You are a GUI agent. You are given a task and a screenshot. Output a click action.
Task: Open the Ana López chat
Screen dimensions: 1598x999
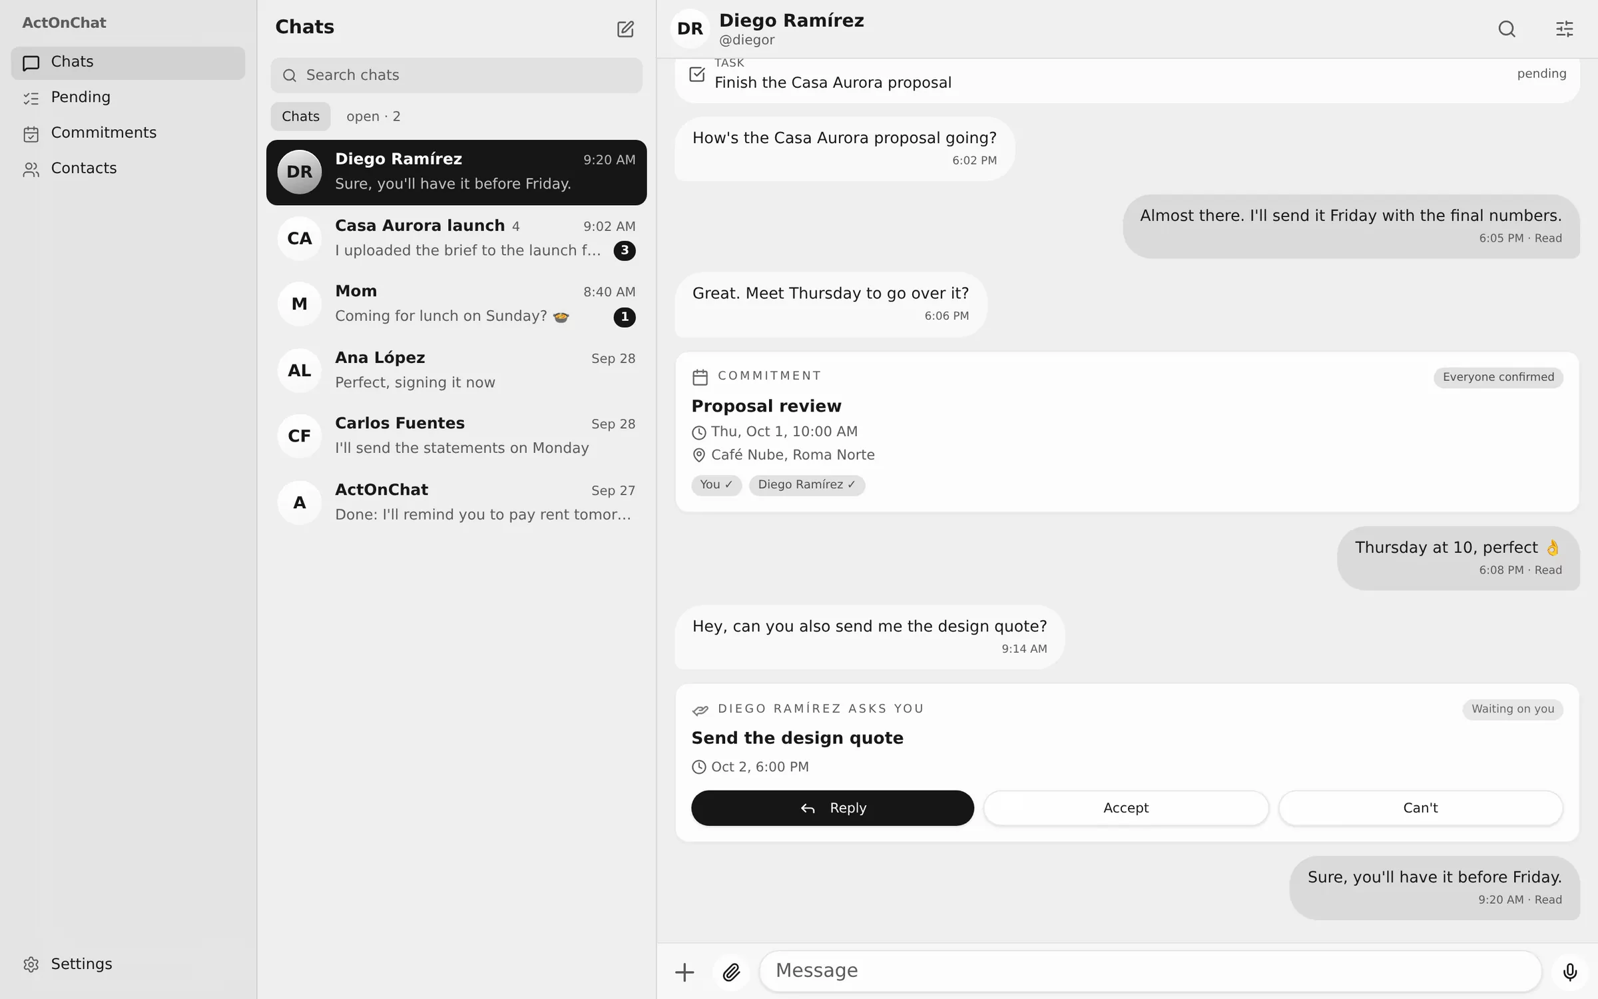[x=456, y=370]
